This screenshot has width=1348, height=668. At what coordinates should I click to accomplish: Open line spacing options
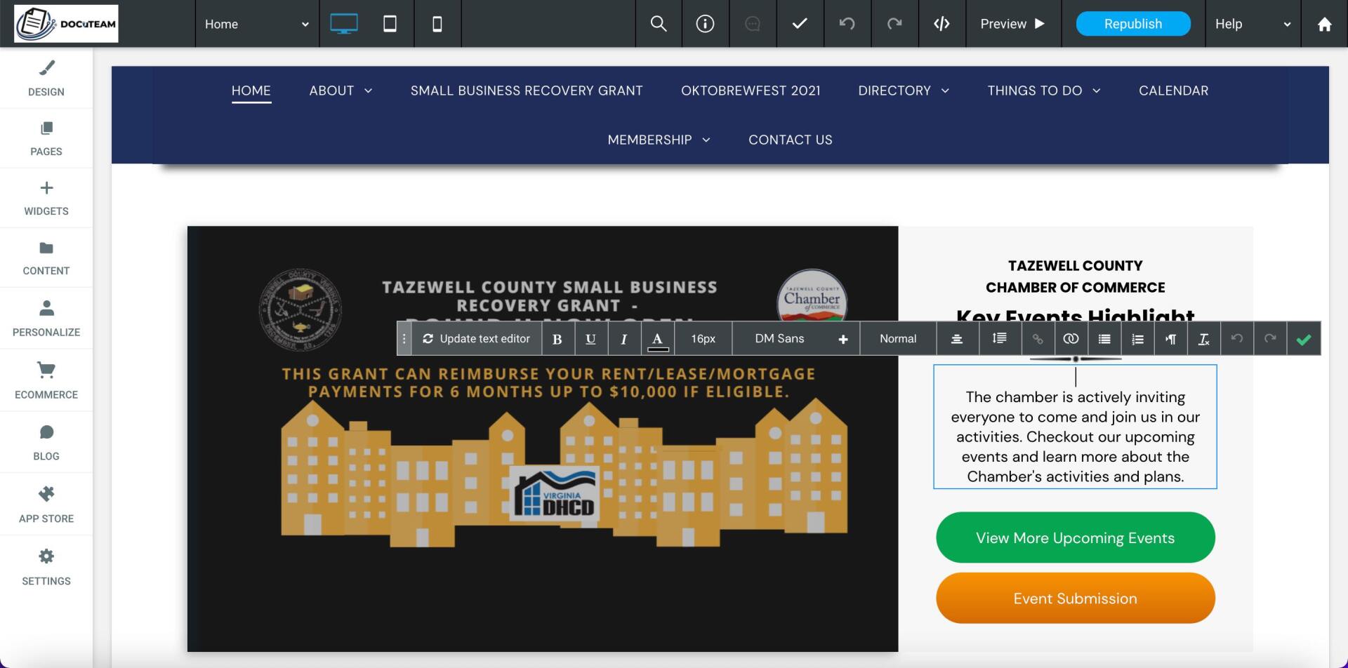click(1000, 339)
